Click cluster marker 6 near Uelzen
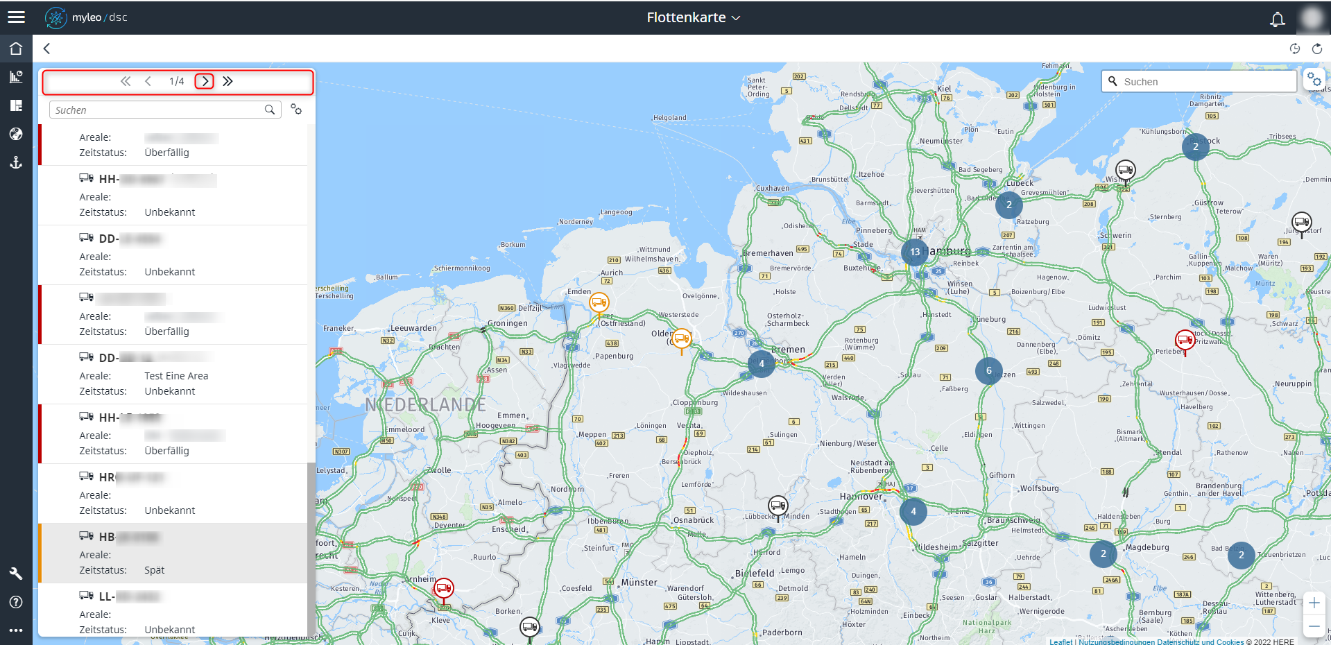Viewport: 1331px width, 645px height. (x=989, y=370)
